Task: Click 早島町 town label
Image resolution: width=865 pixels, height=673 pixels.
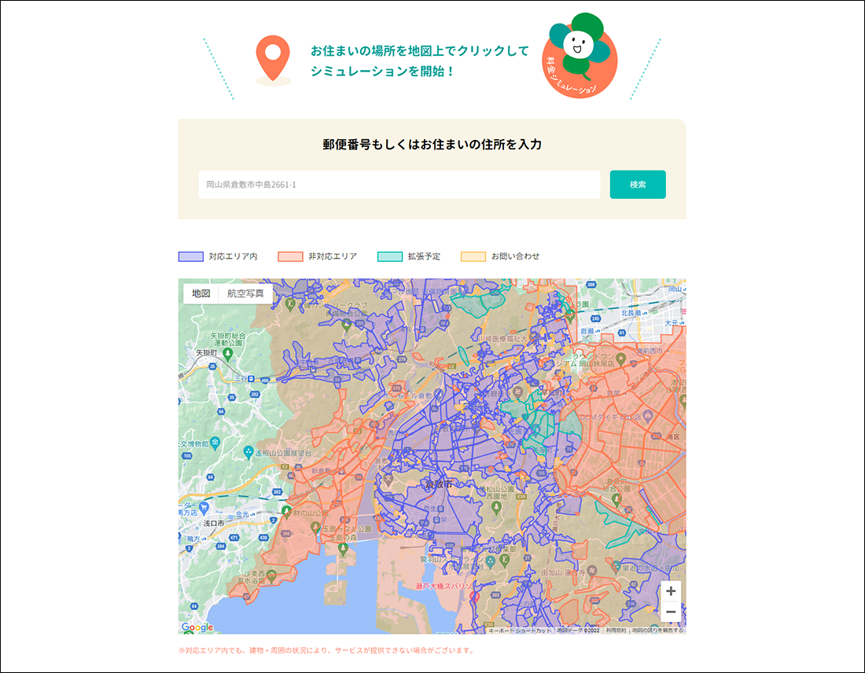Action: 552,393
